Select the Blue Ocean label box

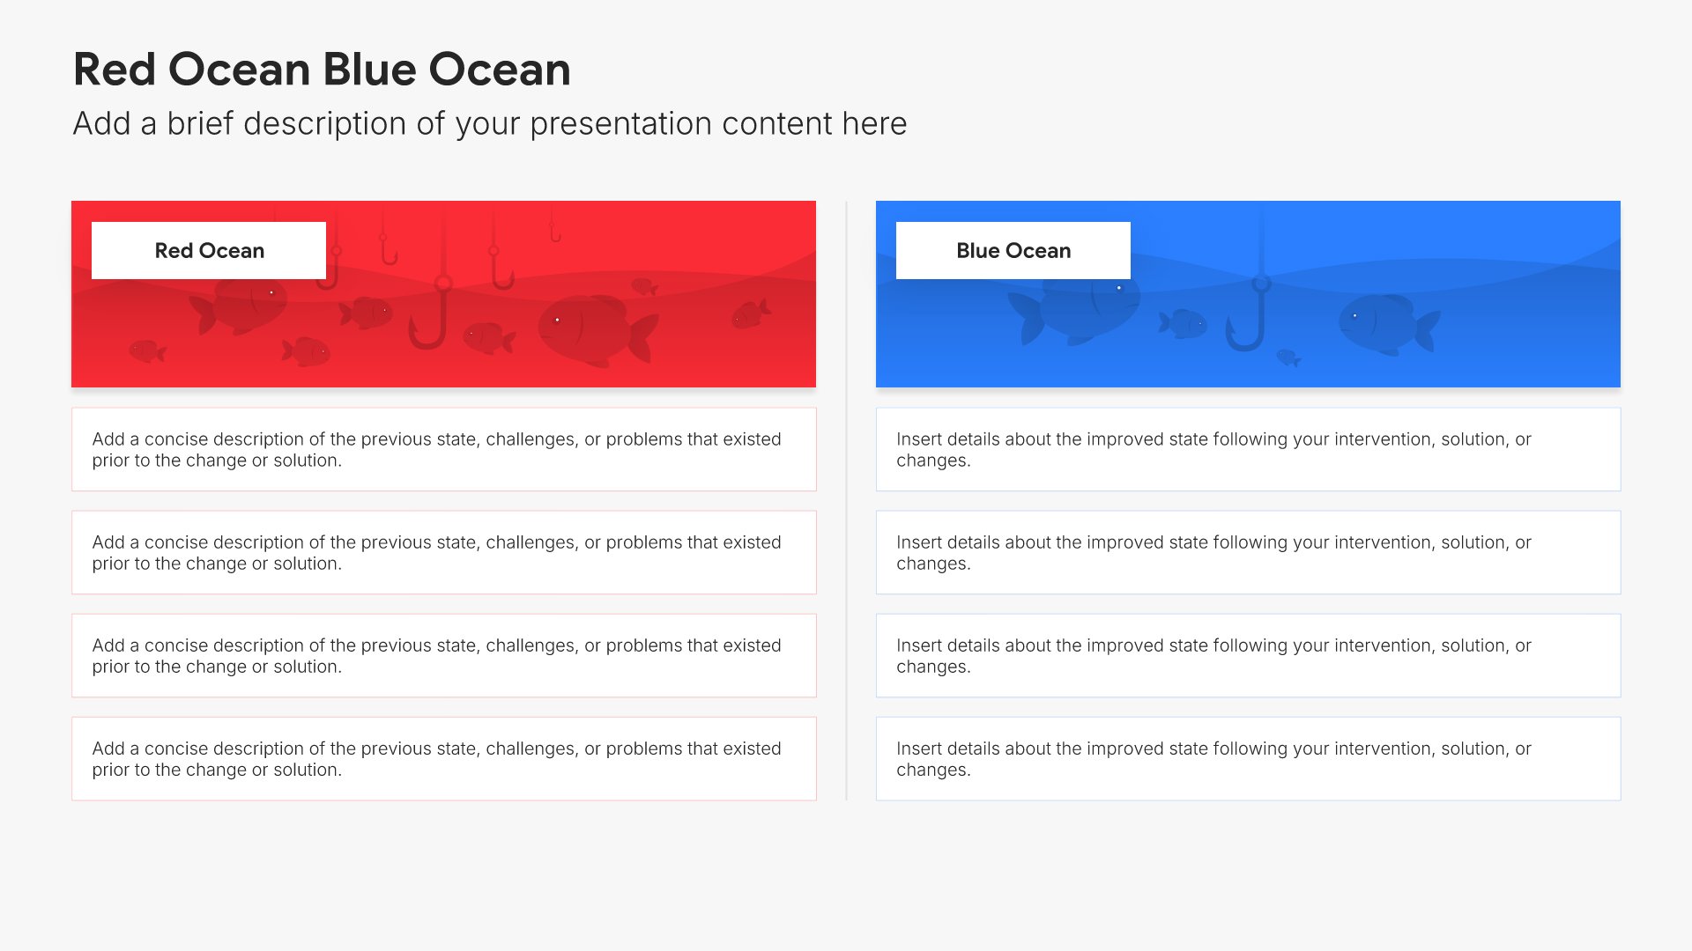coord(1013,251)
